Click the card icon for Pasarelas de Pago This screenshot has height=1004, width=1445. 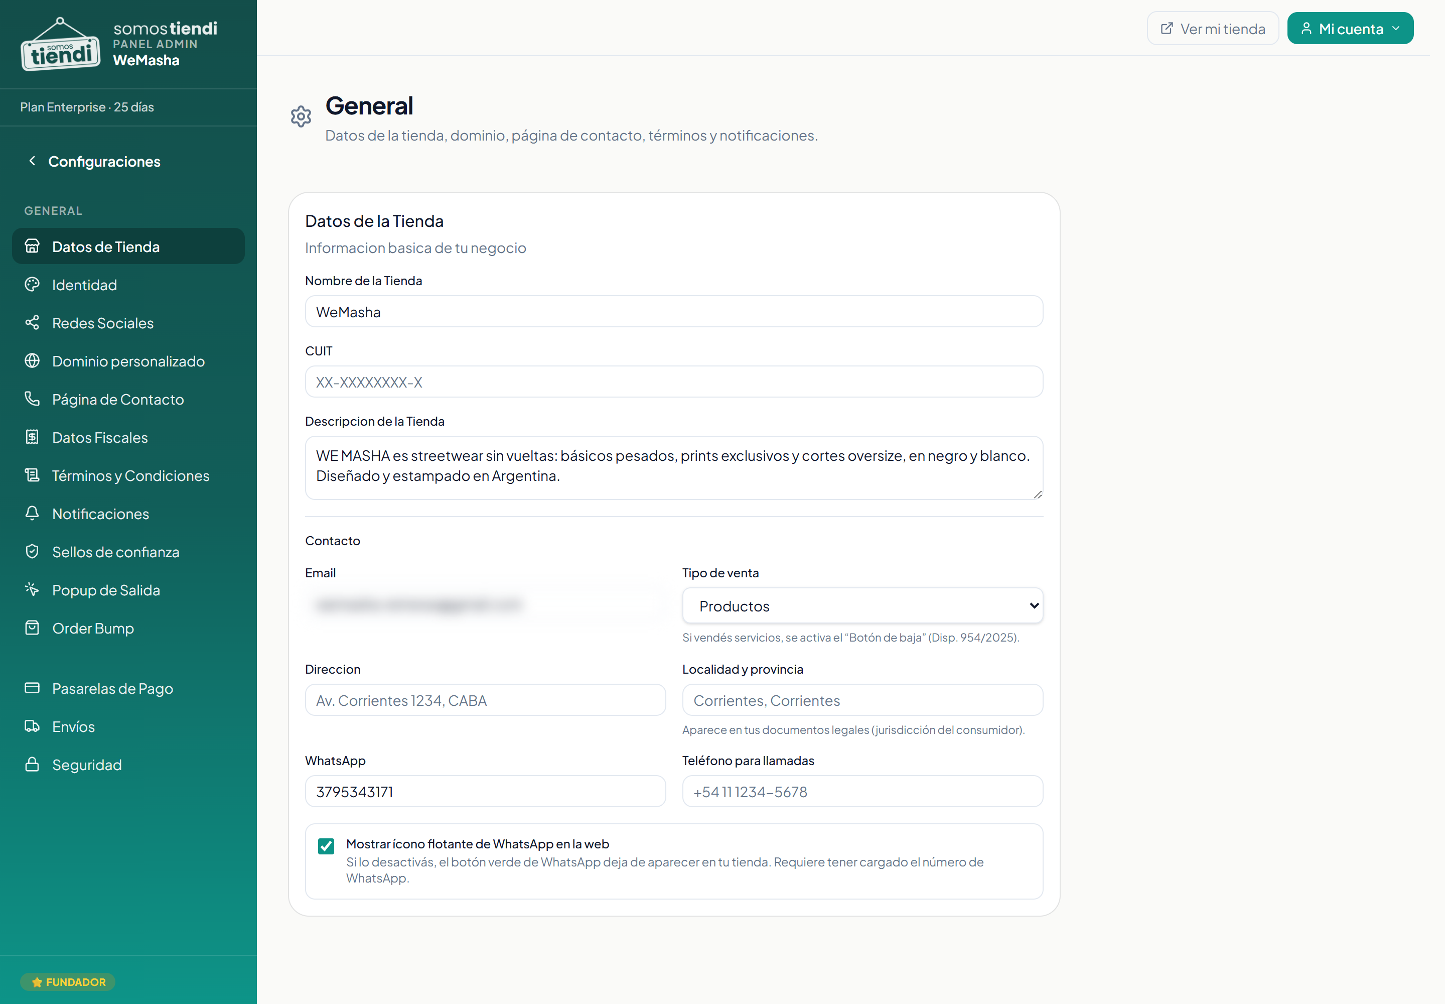32,688
